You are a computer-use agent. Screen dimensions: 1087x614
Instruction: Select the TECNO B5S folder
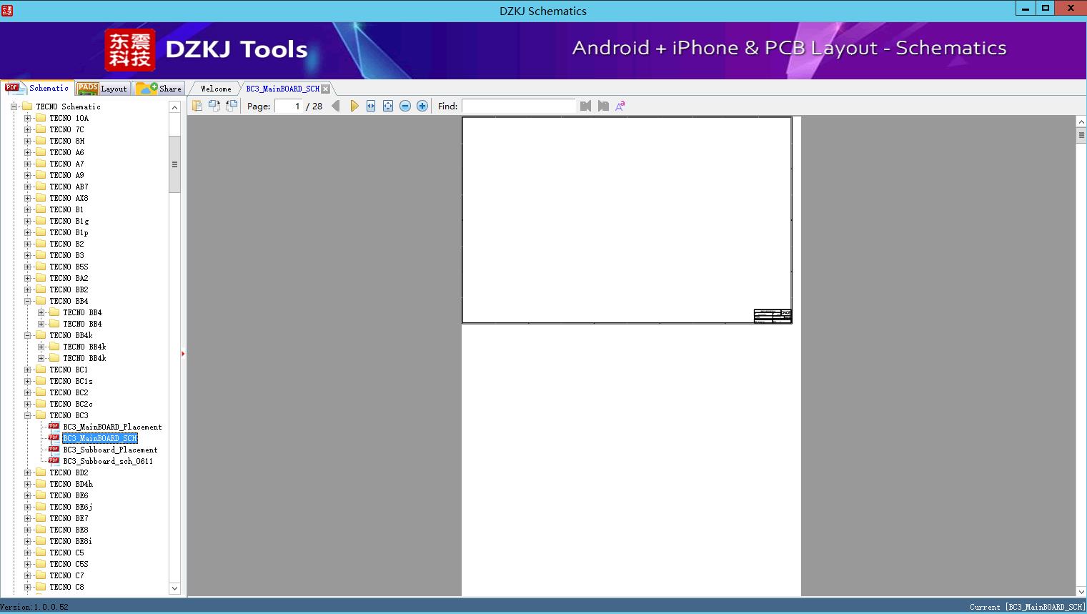coord(69,267)
